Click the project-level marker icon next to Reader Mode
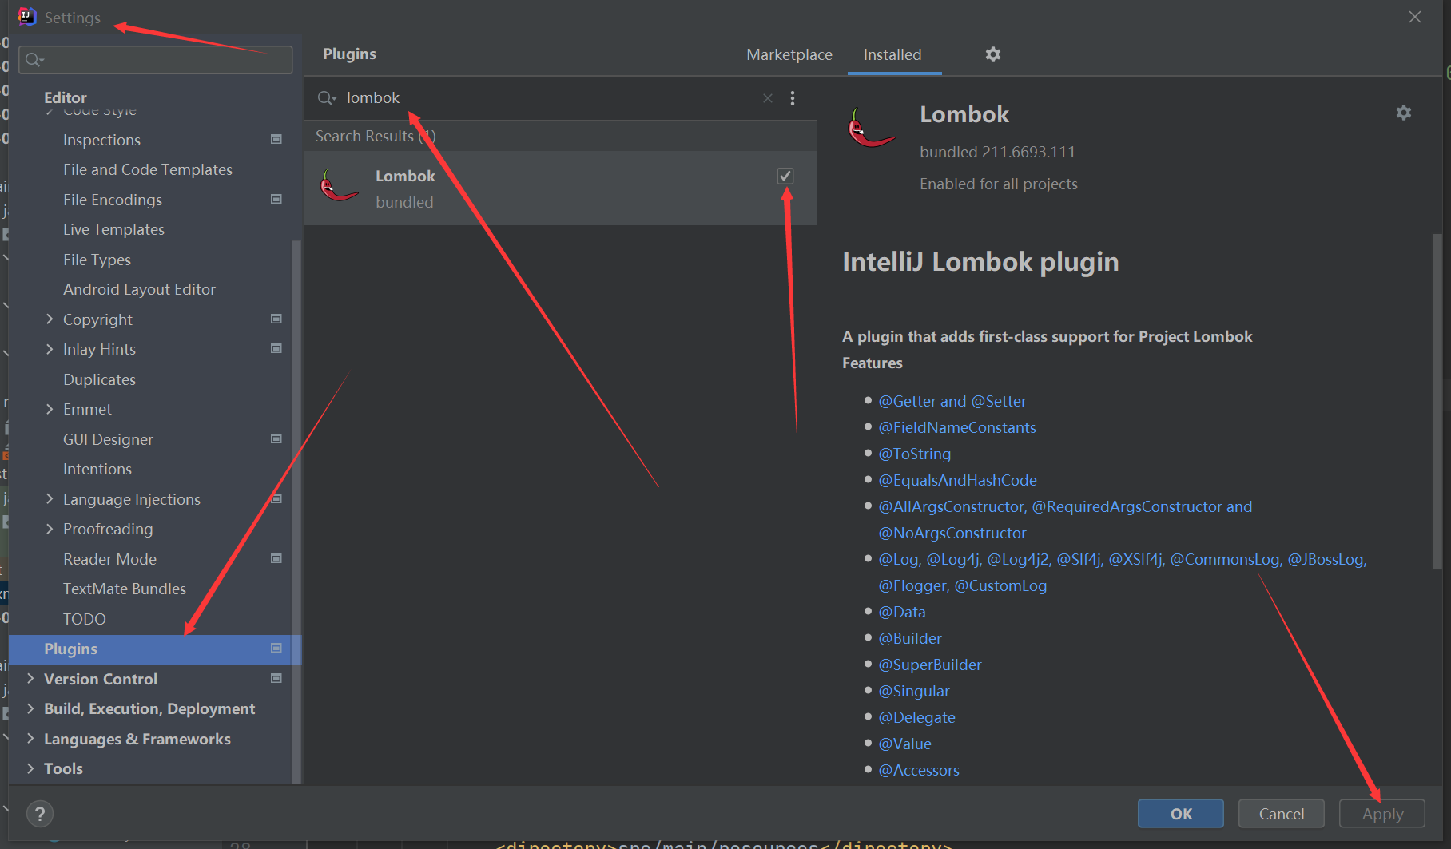This screenshot has height=849, width=1451. pyautogui.click(x=276, y=559)
